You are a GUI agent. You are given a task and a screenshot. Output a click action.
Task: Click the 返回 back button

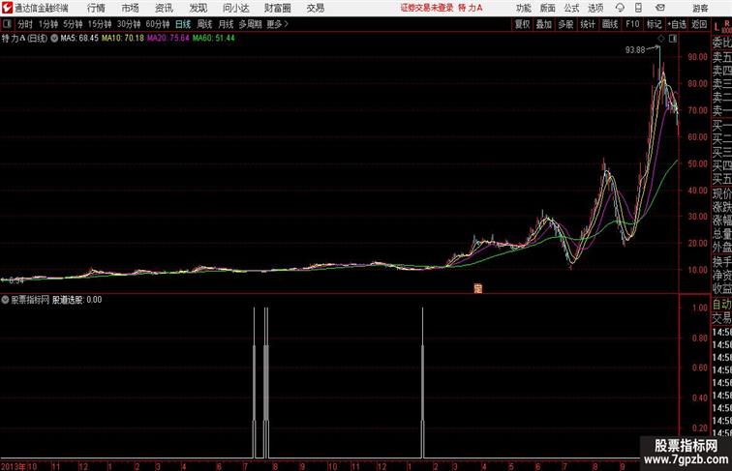[x=699, y=24]
